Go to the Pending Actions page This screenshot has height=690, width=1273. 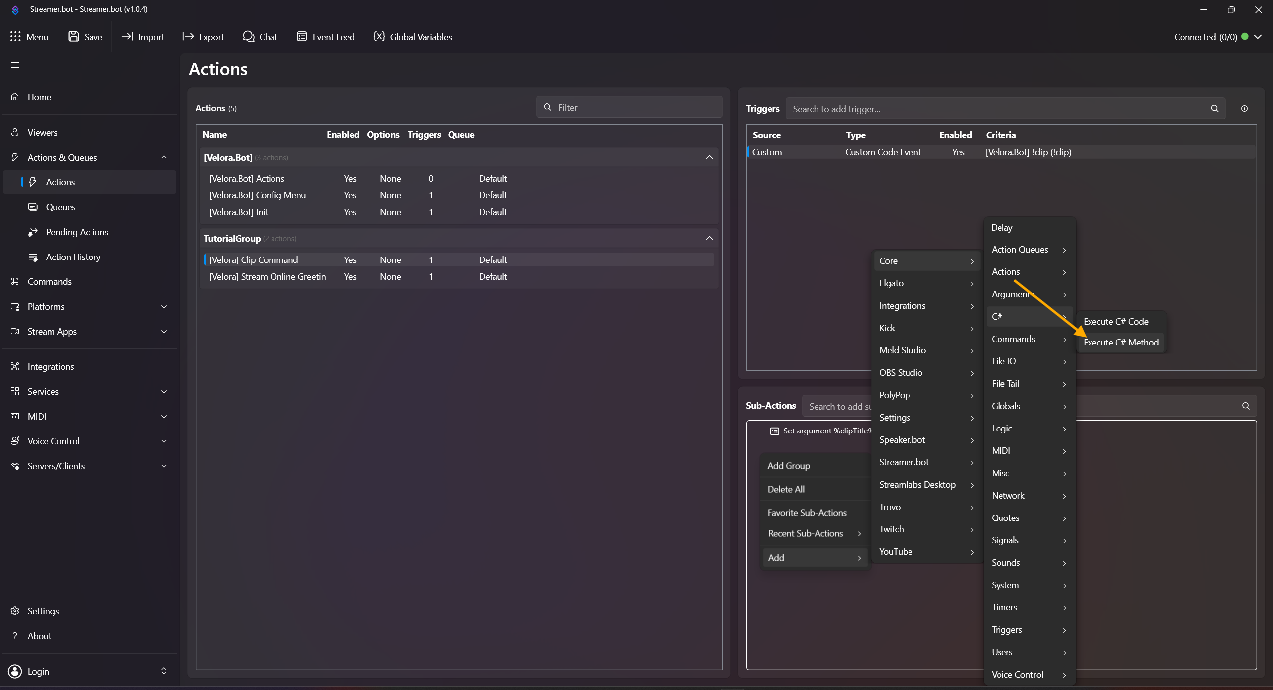click(x=77, y=232)
